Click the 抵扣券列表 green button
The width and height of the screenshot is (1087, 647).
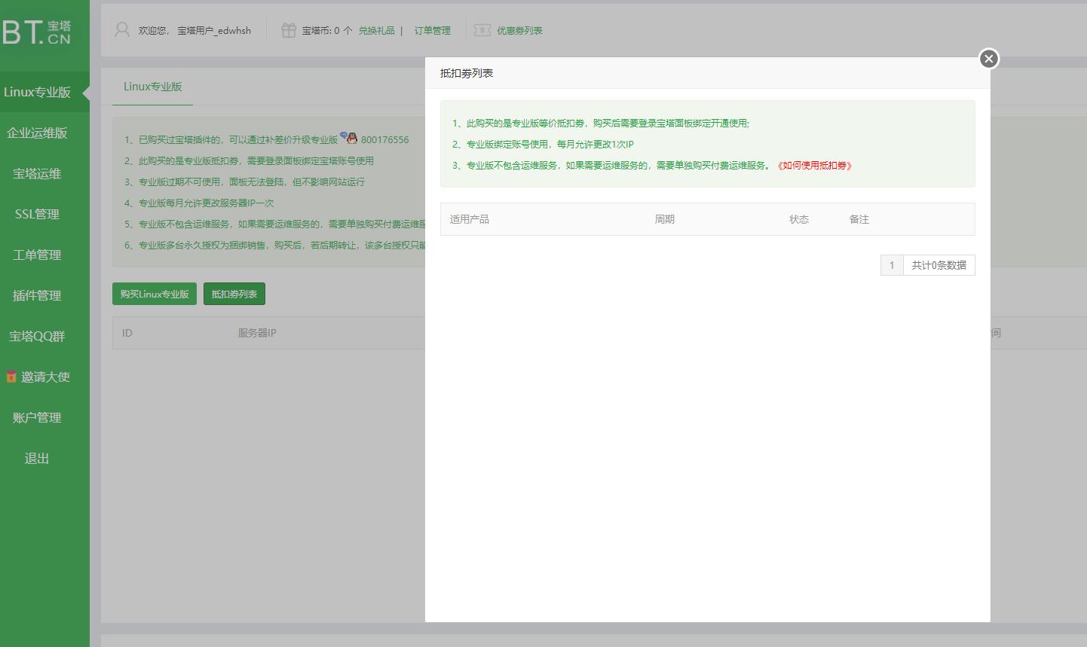pyautogui.click(x=234, y=294)
